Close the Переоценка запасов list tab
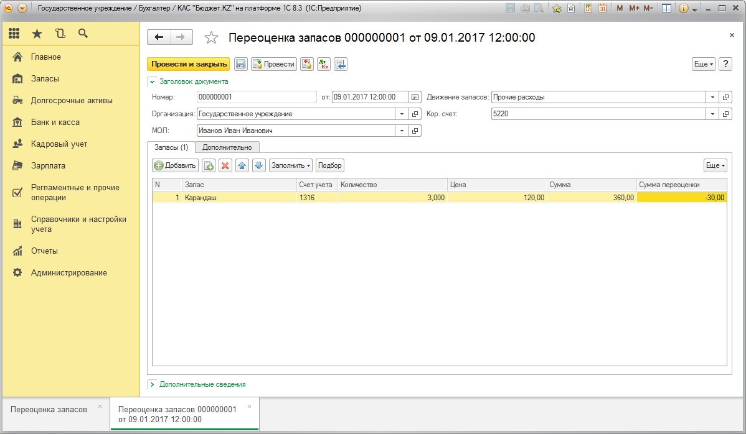 [x=100, y=407]
